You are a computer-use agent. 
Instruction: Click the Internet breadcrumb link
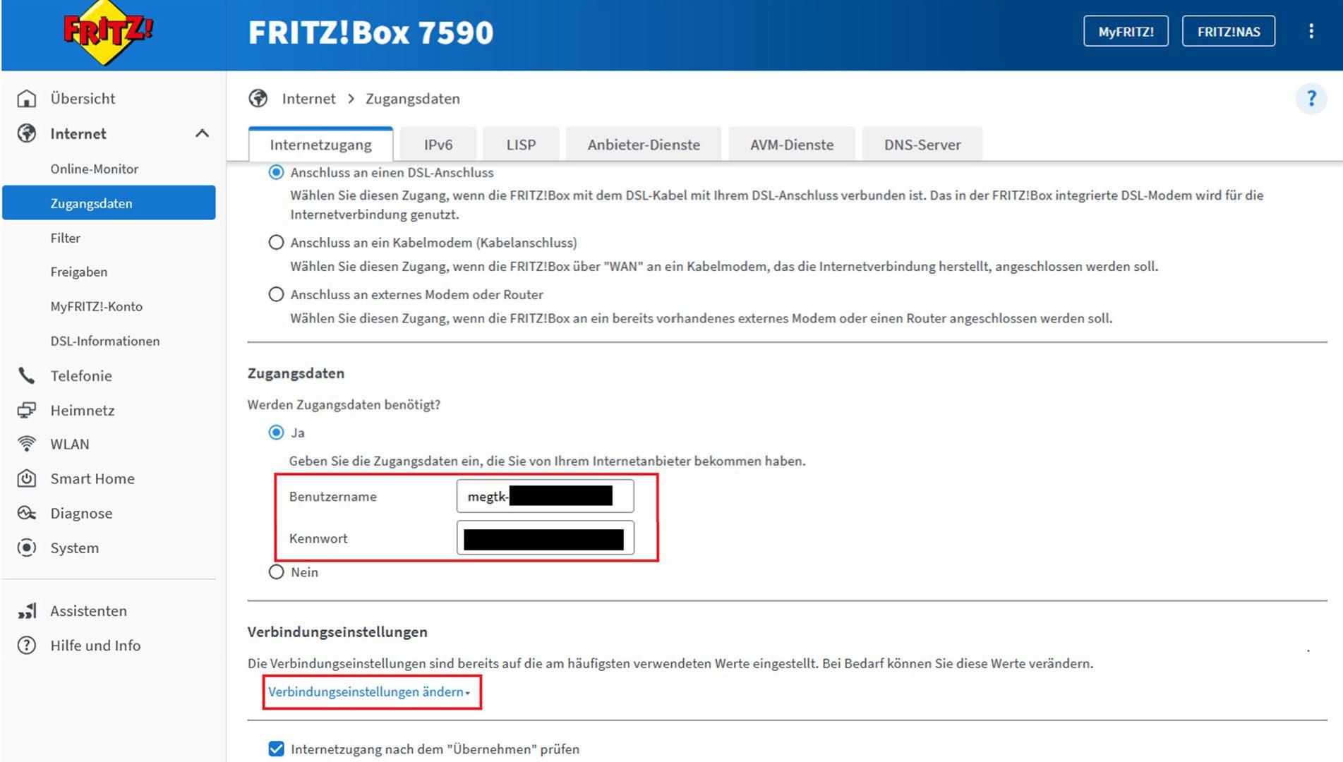tap(308, 99)
